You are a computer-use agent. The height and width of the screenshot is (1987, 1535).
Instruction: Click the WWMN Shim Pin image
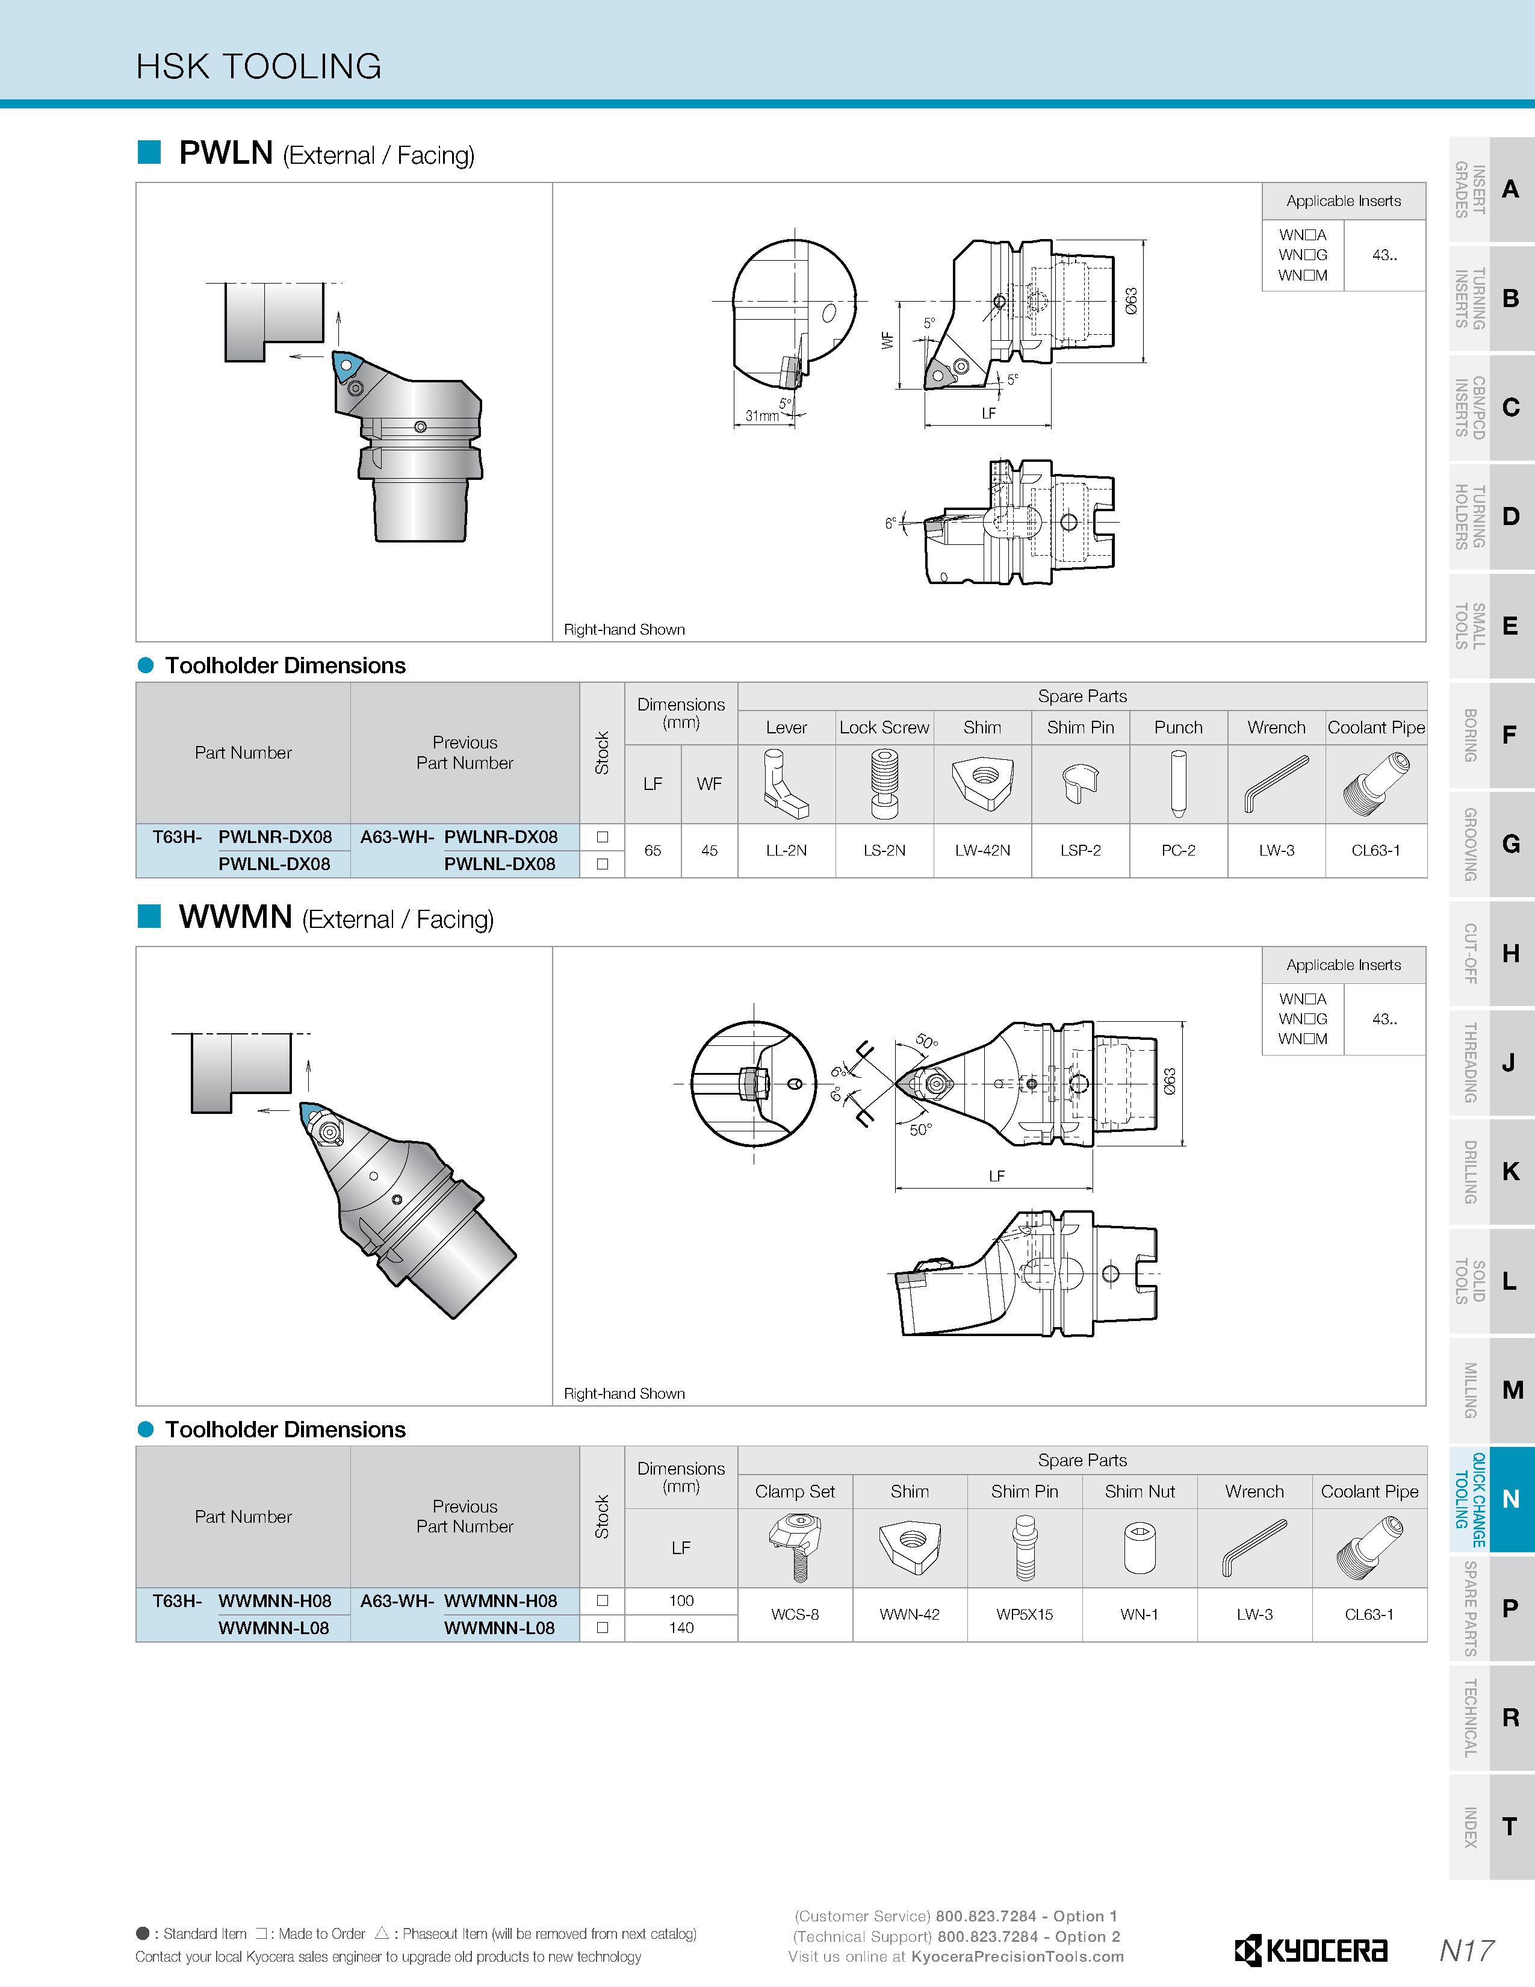click(x=1024, y=1547)
